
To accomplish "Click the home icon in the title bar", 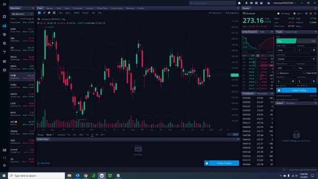I will (239, 3).
